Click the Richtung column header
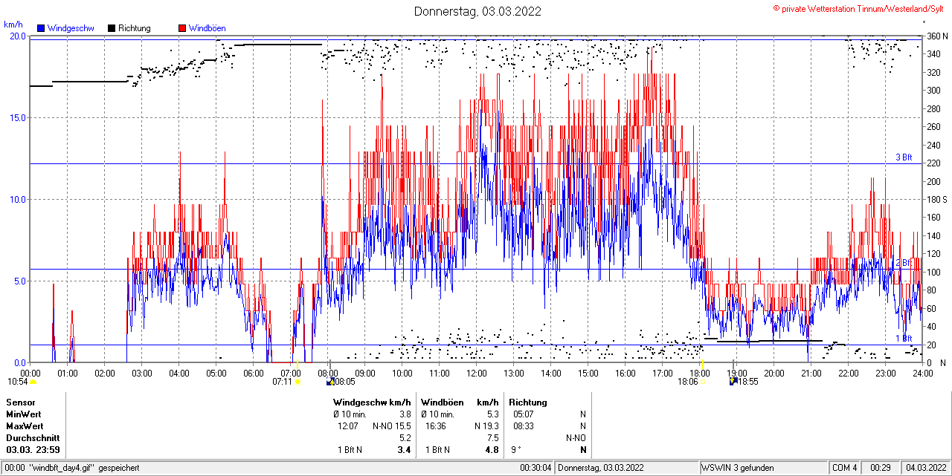 click(528, 402)
